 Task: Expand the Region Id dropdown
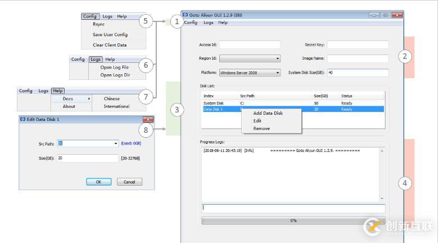[x=250, y=58]
